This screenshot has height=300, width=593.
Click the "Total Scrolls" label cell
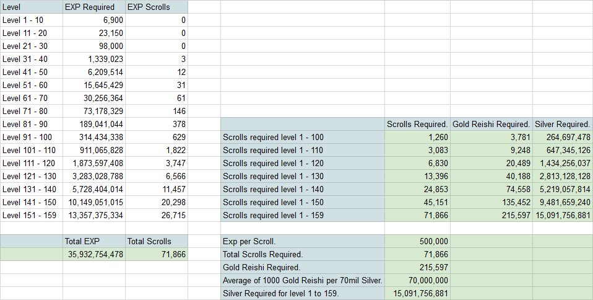157,241
